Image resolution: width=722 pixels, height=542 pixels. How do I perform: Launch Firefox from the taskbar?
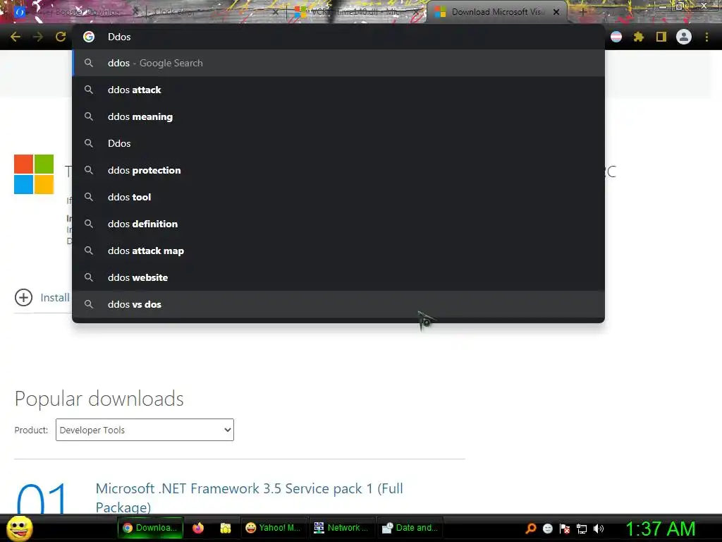pos(198,528)
